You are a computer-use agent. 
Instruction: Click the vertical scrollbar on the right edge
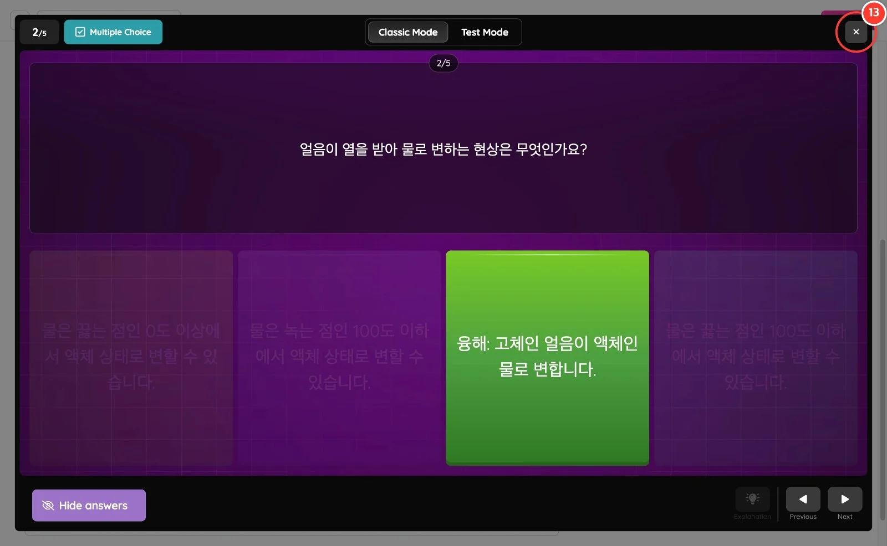[883, 380]
